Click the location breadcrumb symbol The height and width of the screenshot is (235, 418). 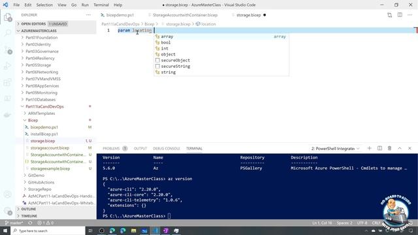206,24
